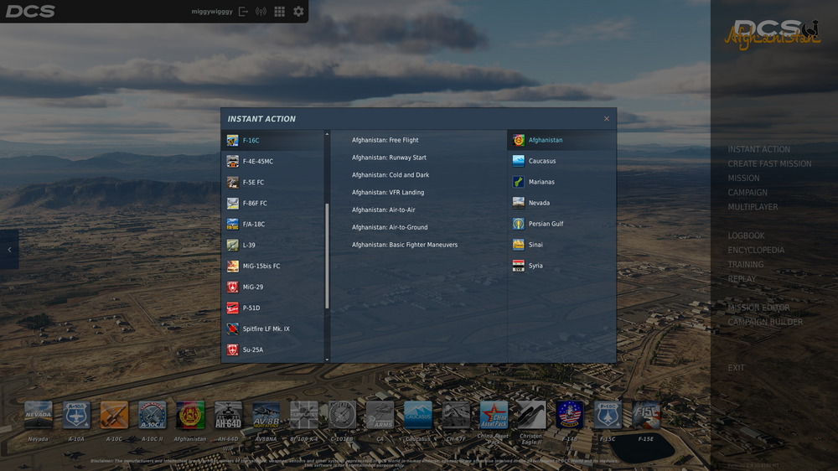Image resolution: width=838 pixels, height=471 pixels.
Task: Choose the Caucasus map icon in list
Action: (x=519, y=161)
